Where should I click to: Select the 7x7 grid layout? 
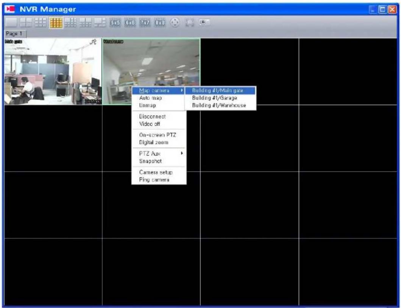click(145, 22)
